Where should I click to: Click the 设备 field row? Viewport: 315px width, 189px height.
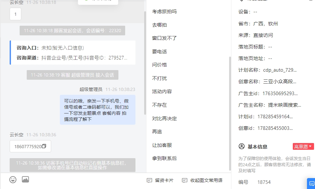(248, 12)
